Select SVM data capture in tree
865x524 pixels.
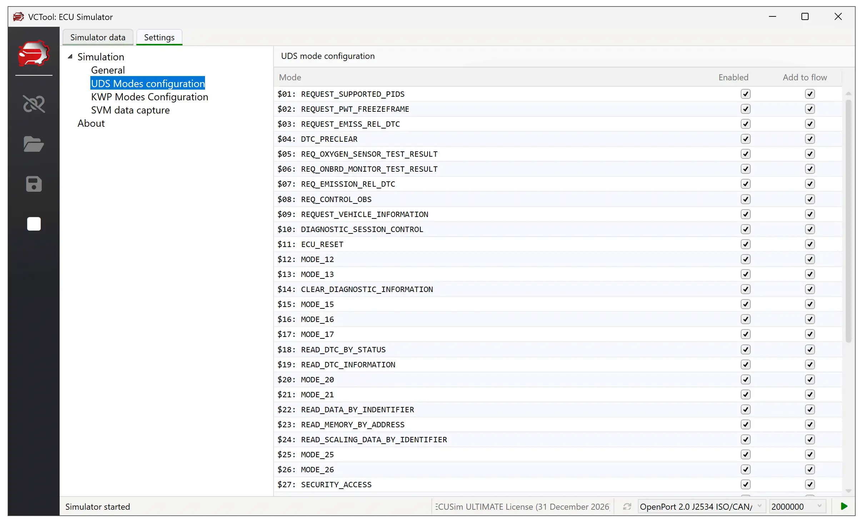[x=130, y=110]
